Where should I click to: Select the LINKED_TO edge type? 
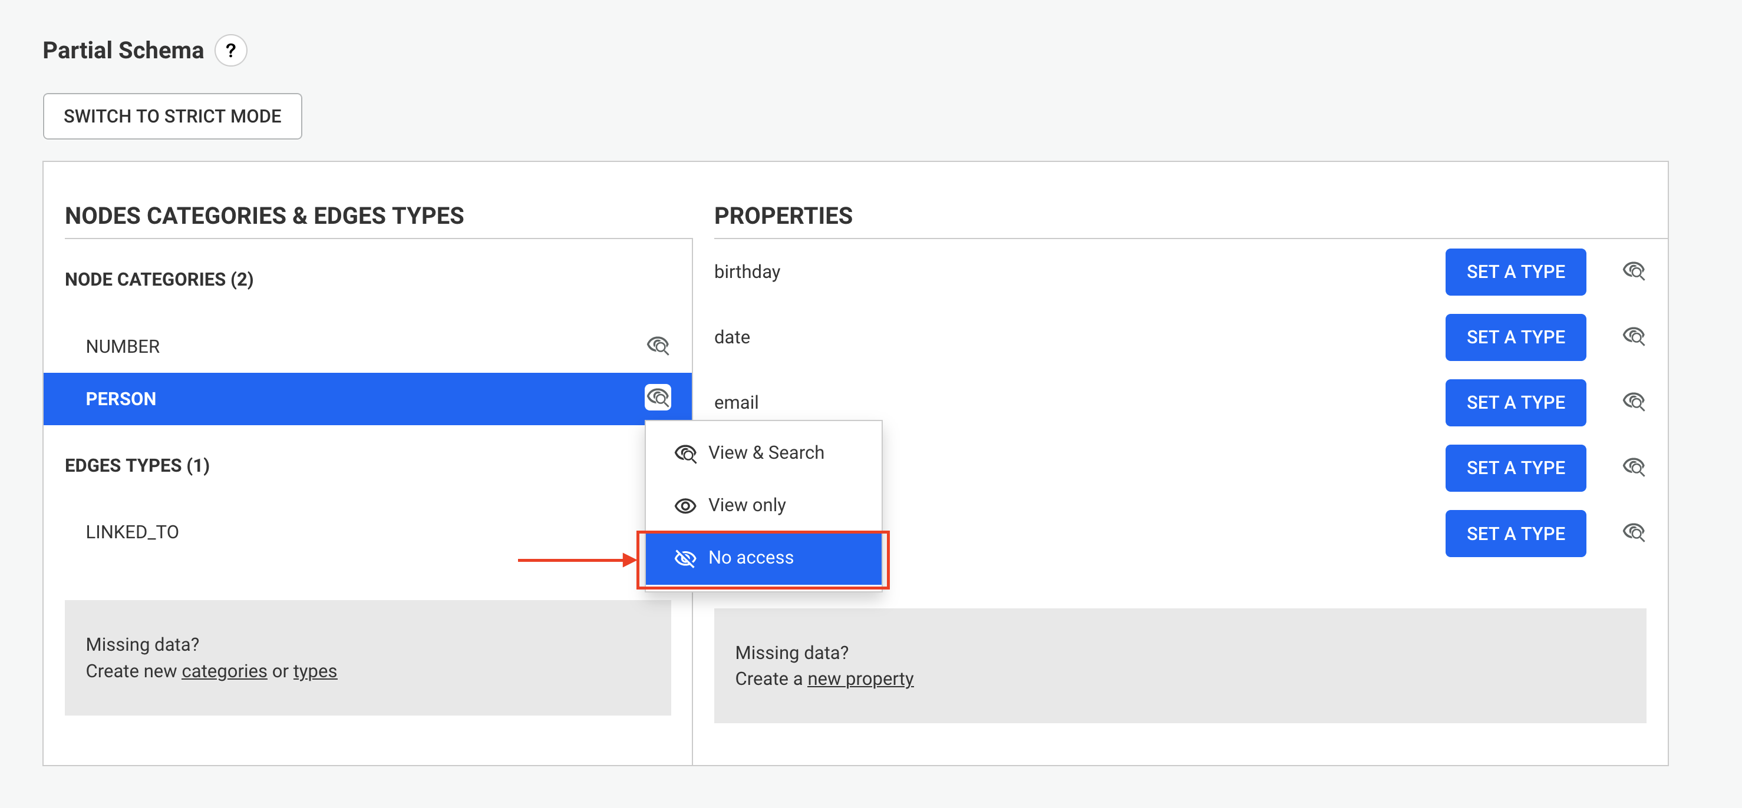coord(133,532)
